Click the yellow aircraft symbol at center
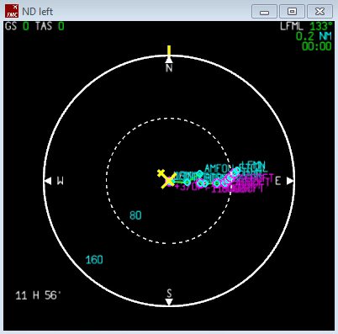 click(x=167, y=178)
